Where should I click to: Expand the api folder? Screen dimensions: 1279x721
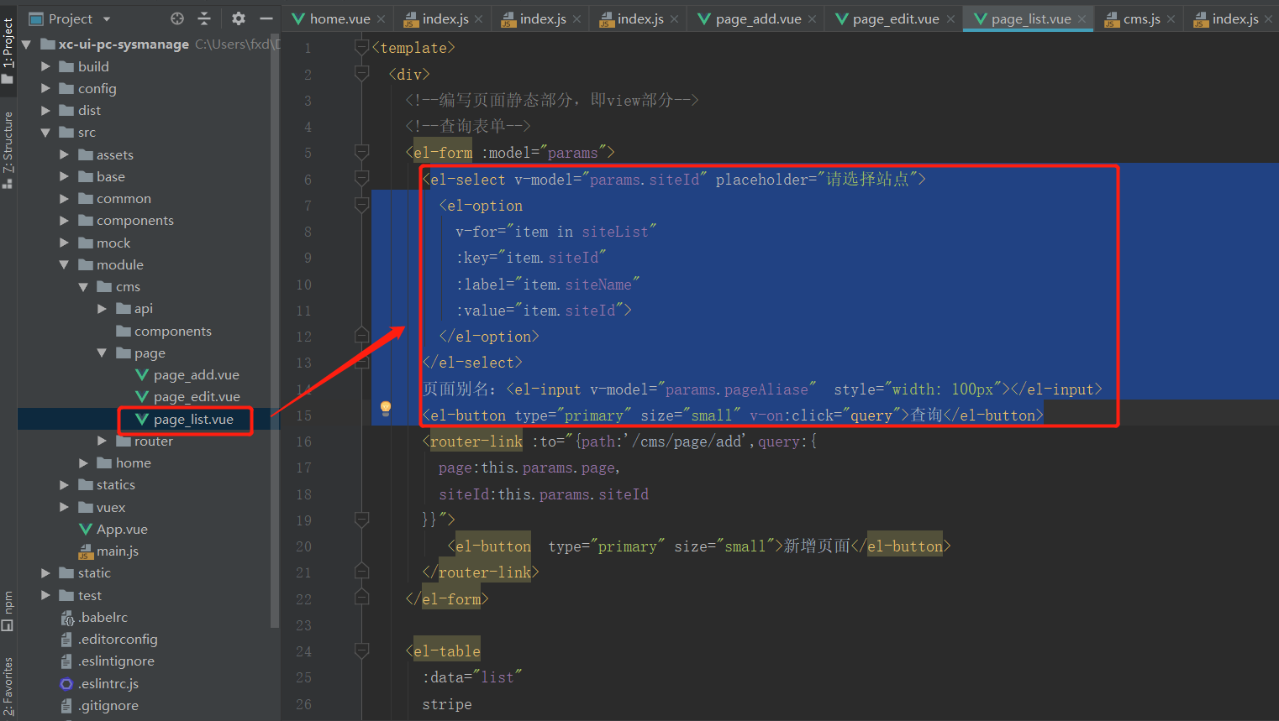pos(102,309)
